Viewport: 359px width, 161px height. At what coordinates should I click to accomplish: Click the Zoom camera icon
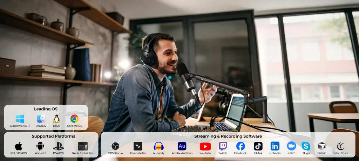tap(291, 146)
